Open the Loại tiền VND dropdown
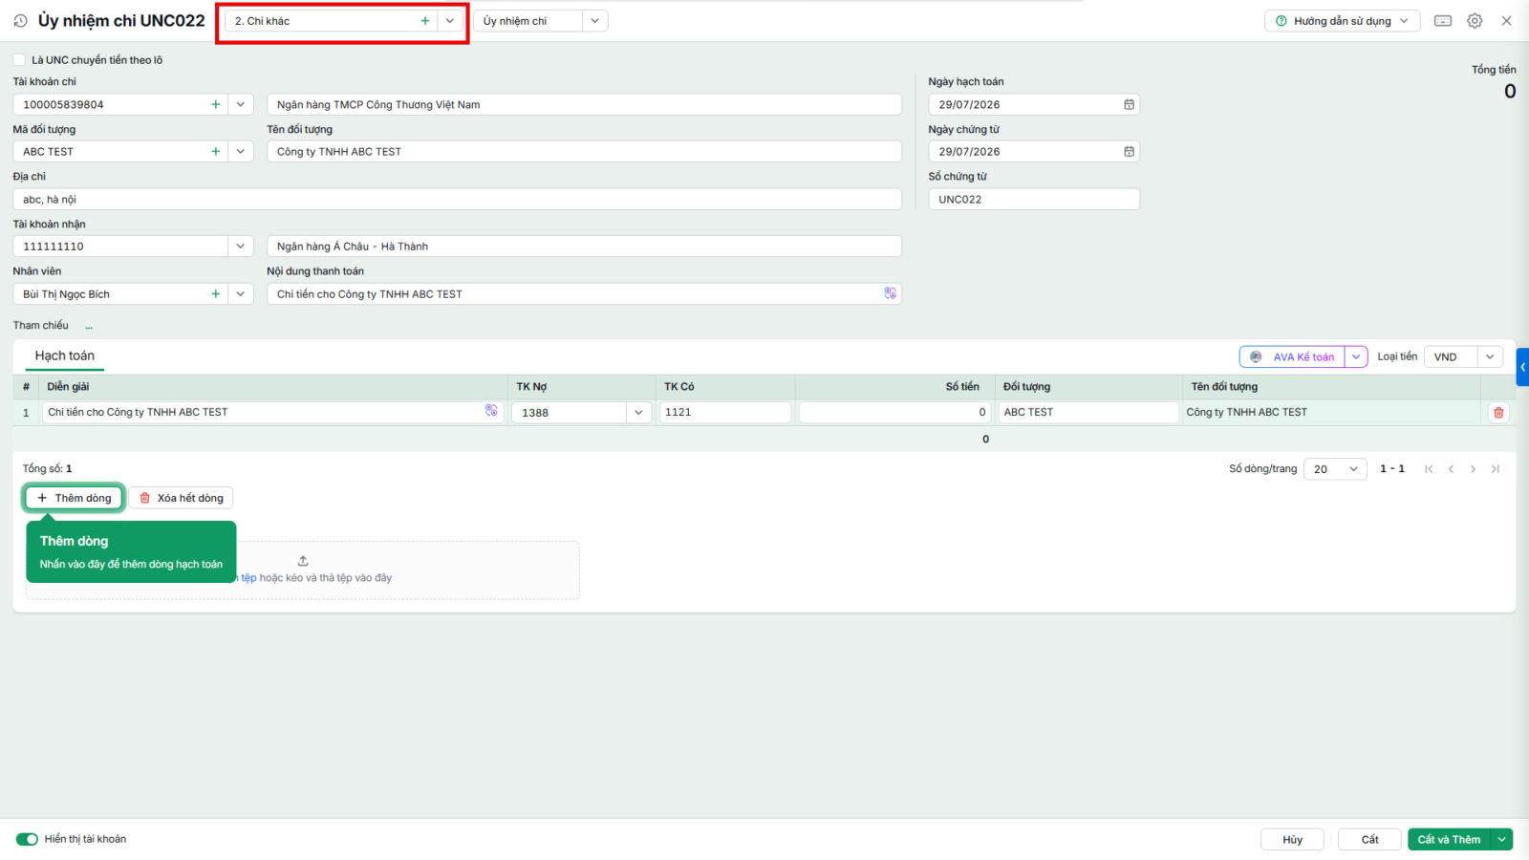1529x860 pixels. click(x=1490, y=356)
